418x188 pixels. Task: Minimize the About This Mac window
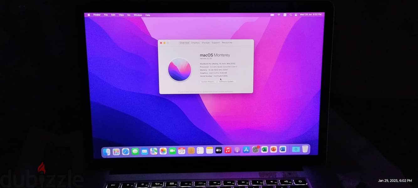tap(164, 43)
